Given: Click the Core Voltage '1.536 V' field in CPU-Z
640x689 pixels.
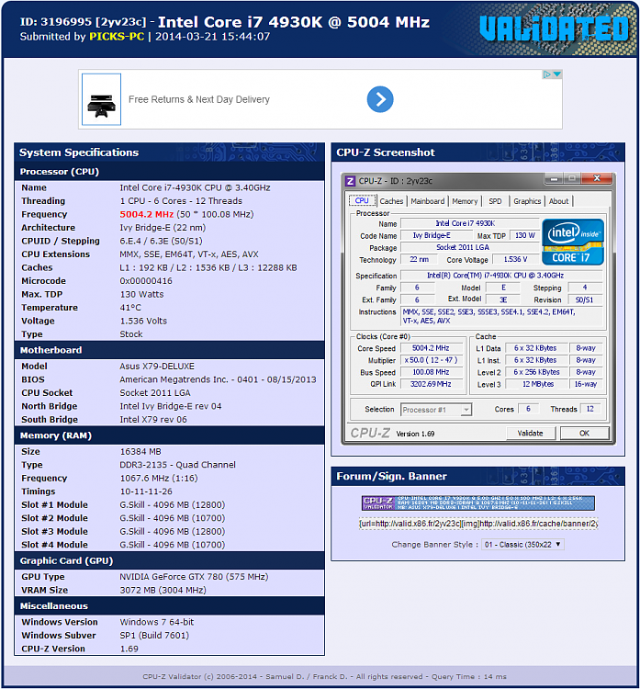Looking at the screenshot, I should [515, 260].
